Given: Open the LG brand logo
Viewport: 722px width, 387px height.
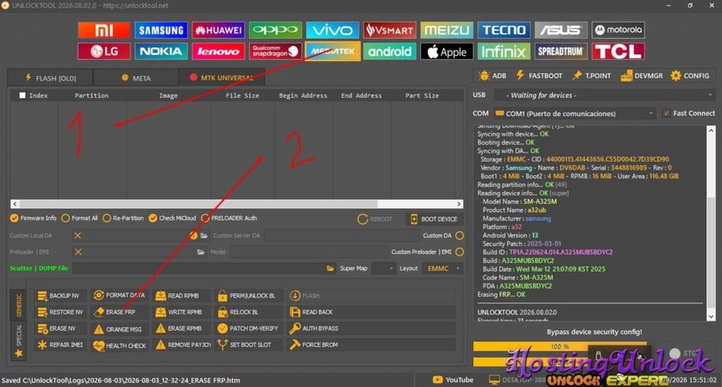Looking at the screenshot, I should 104,52.
